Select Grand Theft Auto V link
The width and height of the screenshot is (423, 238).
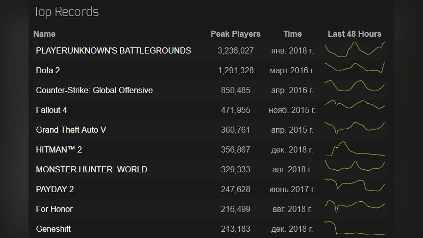tap(71, 130)
